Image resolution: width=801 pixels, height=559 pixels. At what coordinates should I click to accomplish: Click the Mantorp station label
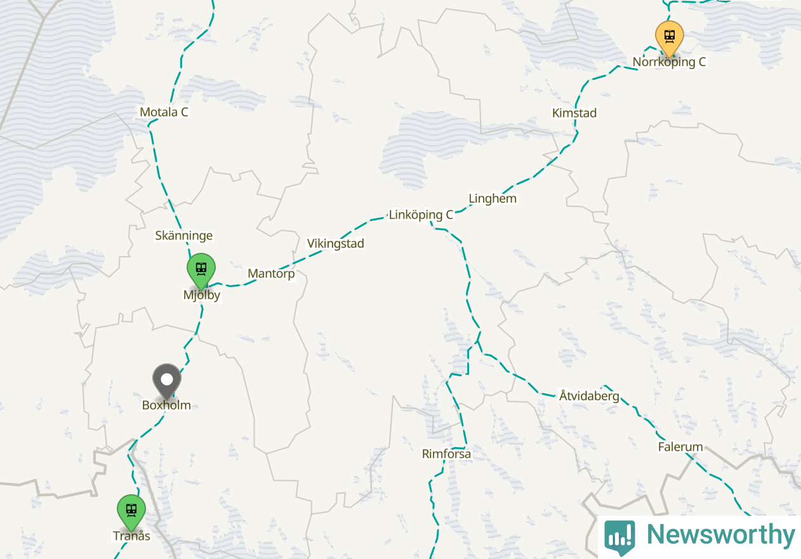tap(272, 274)
